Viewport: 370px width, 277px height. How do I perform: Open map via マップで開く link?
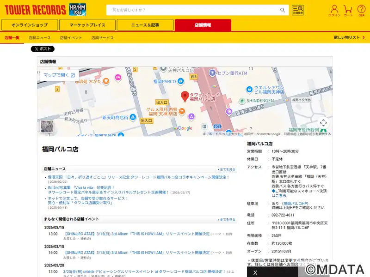pos(59,75)
